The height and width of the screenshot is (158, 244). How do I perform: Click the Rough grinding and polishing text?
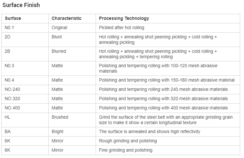128,141
